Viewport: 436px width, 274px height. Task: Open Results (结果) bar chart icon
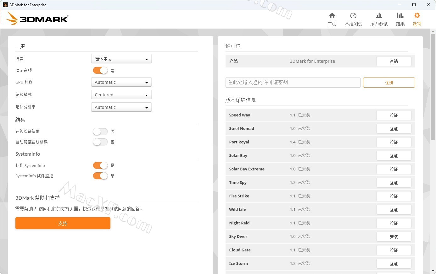pos(400,16)
